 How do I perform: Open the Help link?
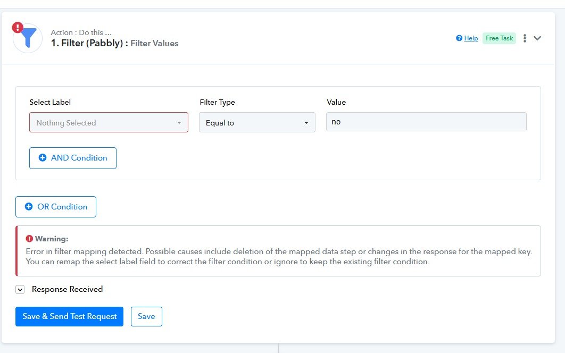click(471, 38)
